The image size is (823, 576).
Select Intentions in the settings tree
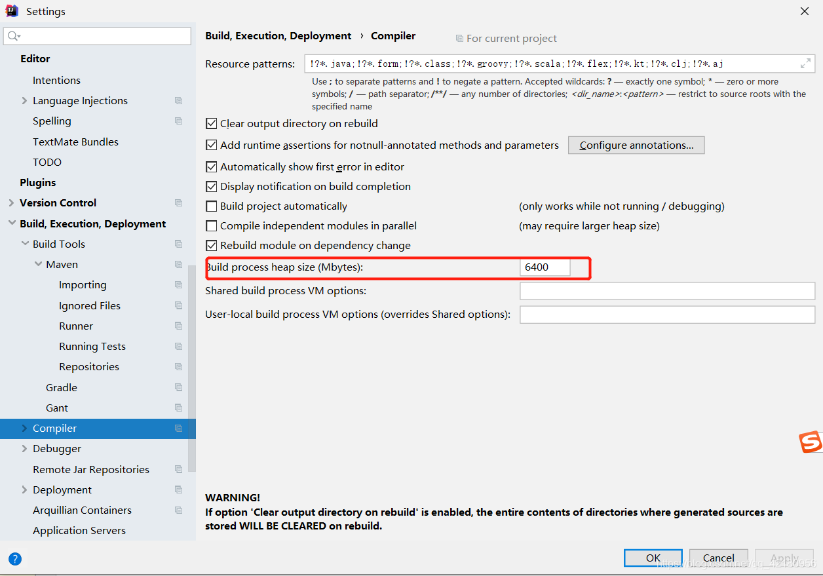click(x=56, y=80)
